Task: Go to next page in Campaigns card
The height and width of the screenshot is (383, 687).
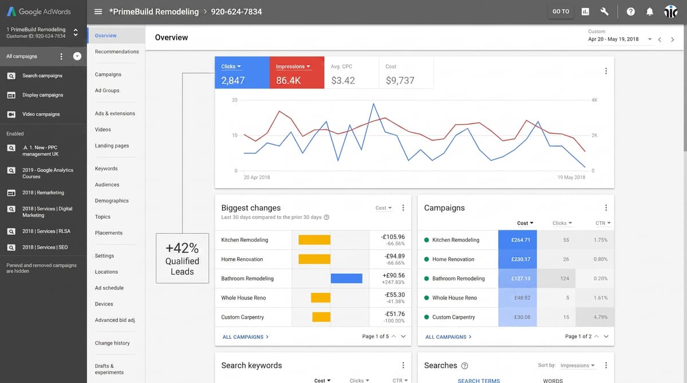Action: (606, 336)
